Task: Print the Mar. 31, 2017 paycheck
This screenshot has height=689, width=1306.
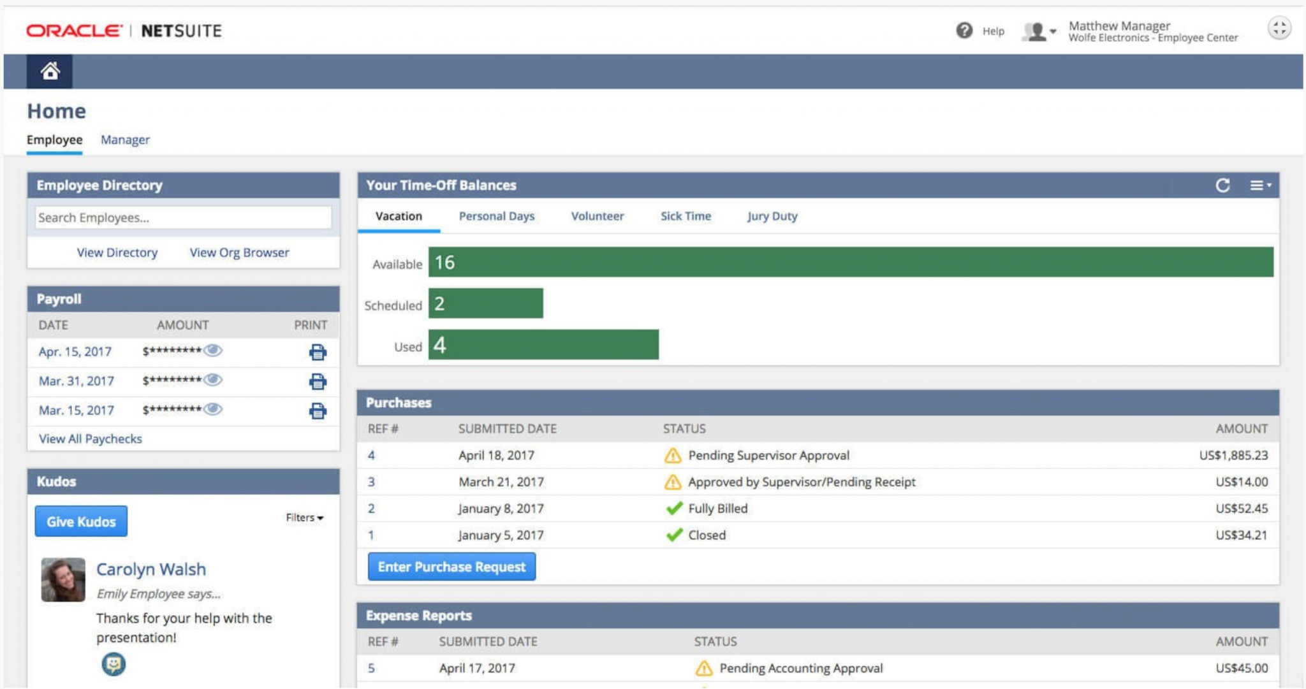Action: (317, 381)
